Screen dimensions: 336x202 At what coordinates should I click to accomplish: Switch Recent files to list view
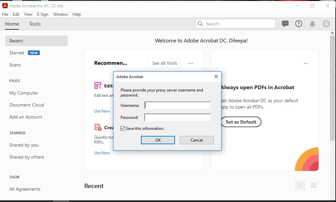(300, 185)
